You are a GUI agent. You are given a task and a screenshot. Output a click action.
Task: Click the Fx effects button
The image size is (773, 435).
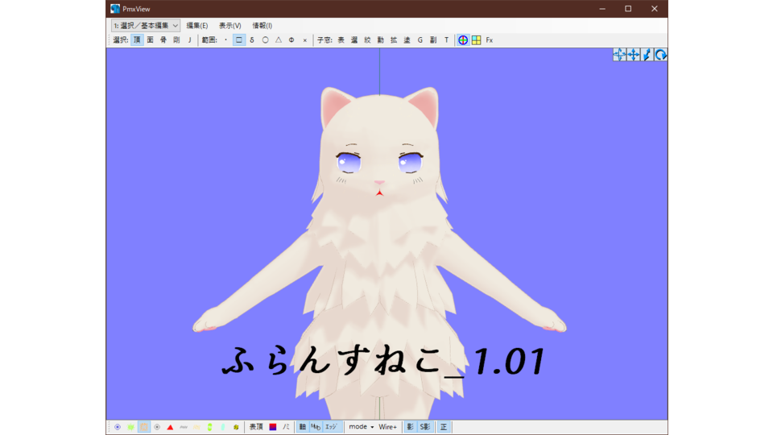coord(490,40)
